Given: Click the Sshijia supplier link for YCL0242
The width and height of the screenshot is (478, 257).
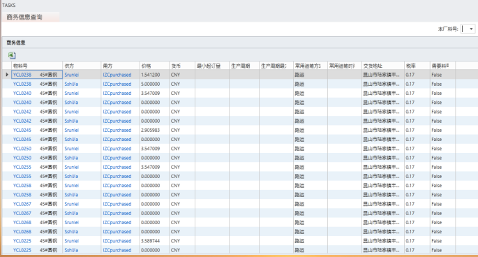Looking at the screenshot, I should pyautogui.click(x=71, y=121).
